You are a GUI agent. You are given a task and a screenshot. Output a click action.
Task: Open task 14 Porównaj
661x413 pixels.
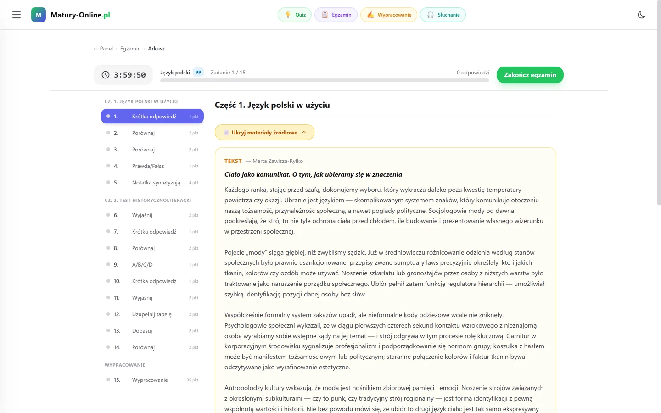(152, 347)
